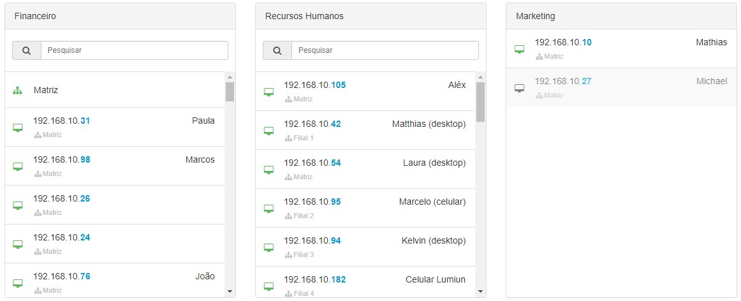Viewport: 741px width, 301px height.
Task: Click the down arrow on Financeiro scrollbar
Action: click(x=230, y=291)
